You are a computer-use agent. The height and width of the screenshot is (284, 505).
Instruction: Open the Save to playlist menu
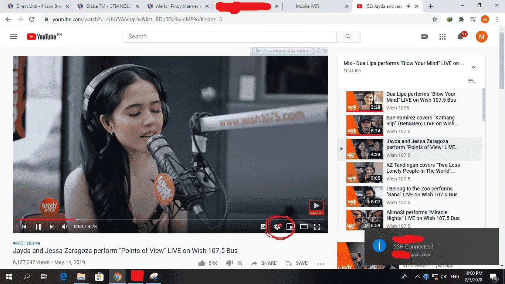(x=297, y=263)
